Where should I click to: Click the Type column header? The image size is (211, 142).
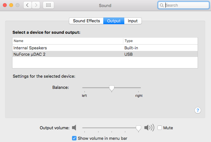click(x=160, y=41)
